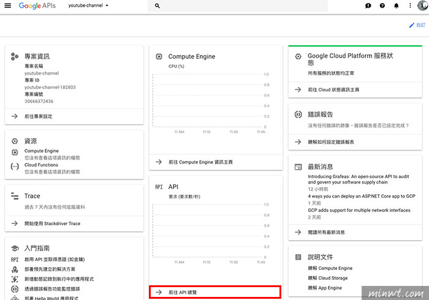This screenshot has height=300, width=429.
Task: Focus the top search field
Action: [238, 6]
